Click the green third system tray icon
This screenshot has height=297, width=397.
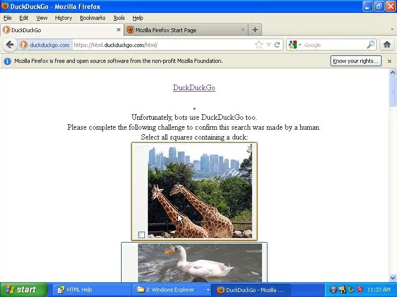(351, 290)
